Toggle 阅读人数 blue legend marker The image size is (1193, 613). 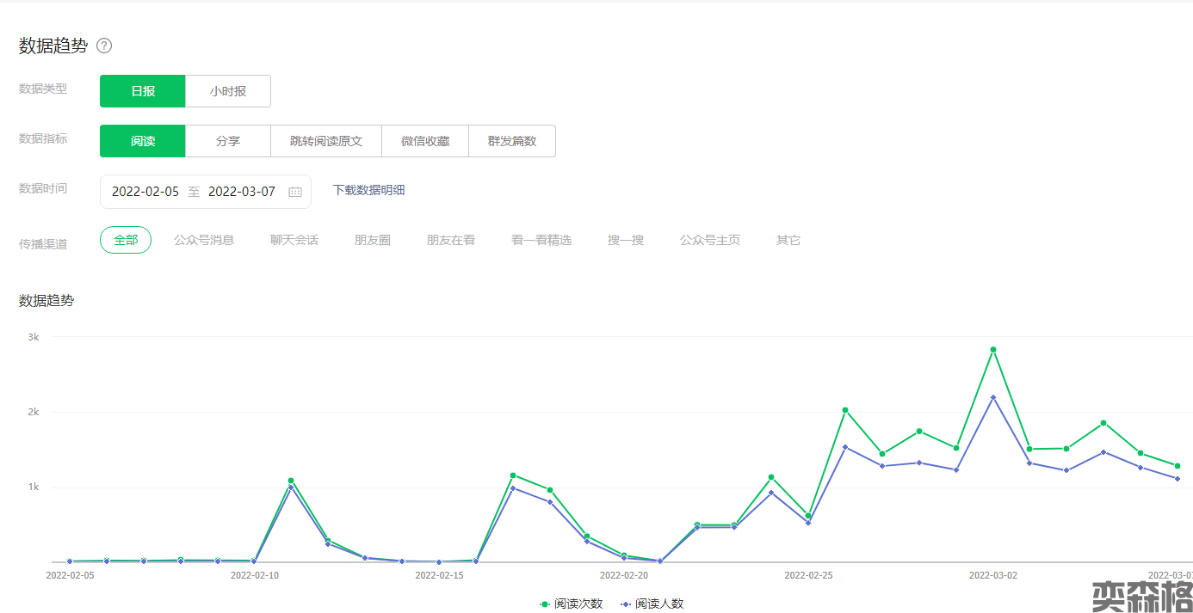pos(626,604)
